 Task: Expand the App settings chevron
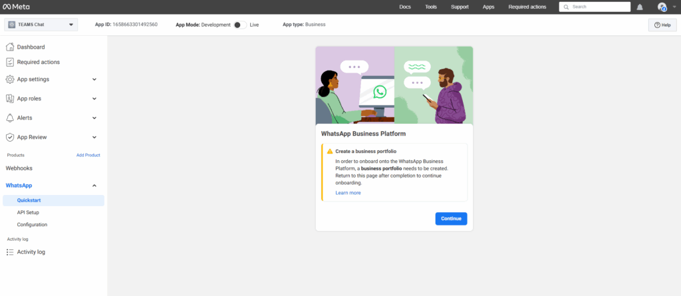click(x=94, y=80)
